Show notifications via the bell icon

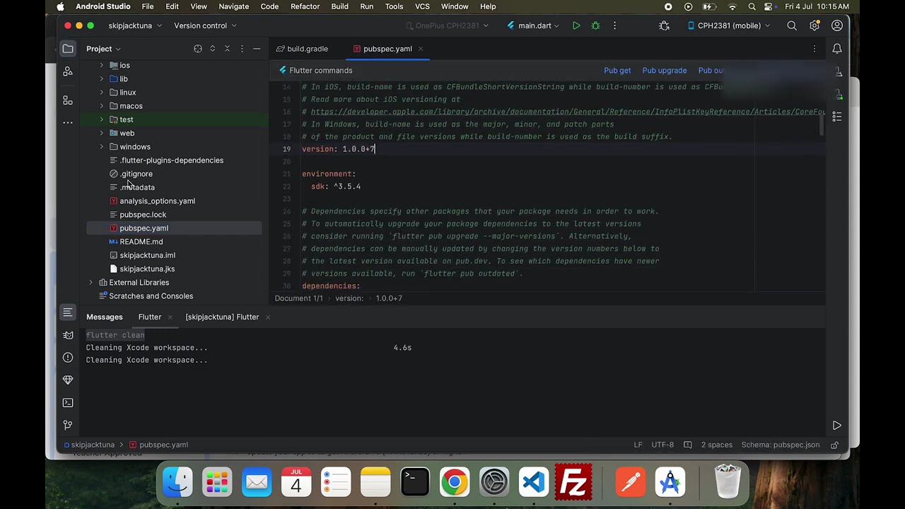pyautogui.click(x=837, y=49)
